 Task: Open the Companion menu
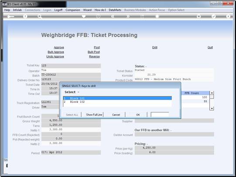[73, 10]
